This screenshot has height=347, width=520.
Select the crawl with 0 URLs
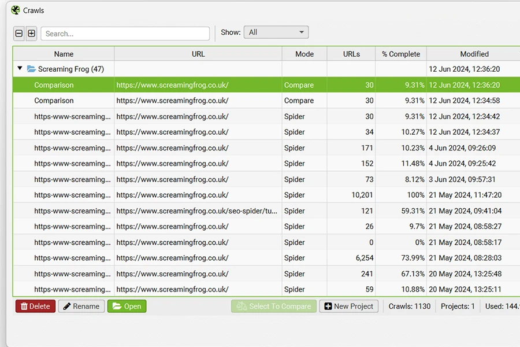[x=266, y=242]
